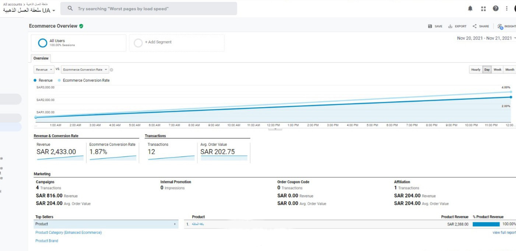Select Product Category (Enhanced Ecommerce) in Top Sellers
The width and height of the screenshot is (516, 251).
tap(69, 233)
